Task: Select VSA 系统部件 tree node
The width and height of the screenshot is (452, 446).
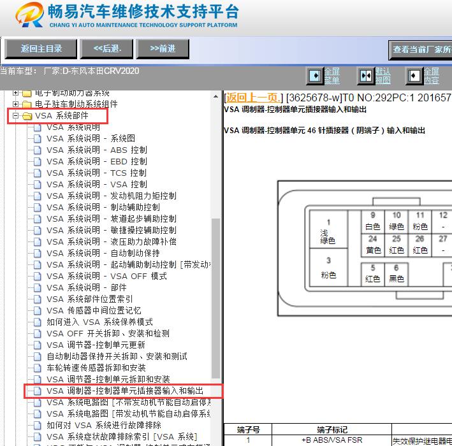Action: click(x=62, y=115)
